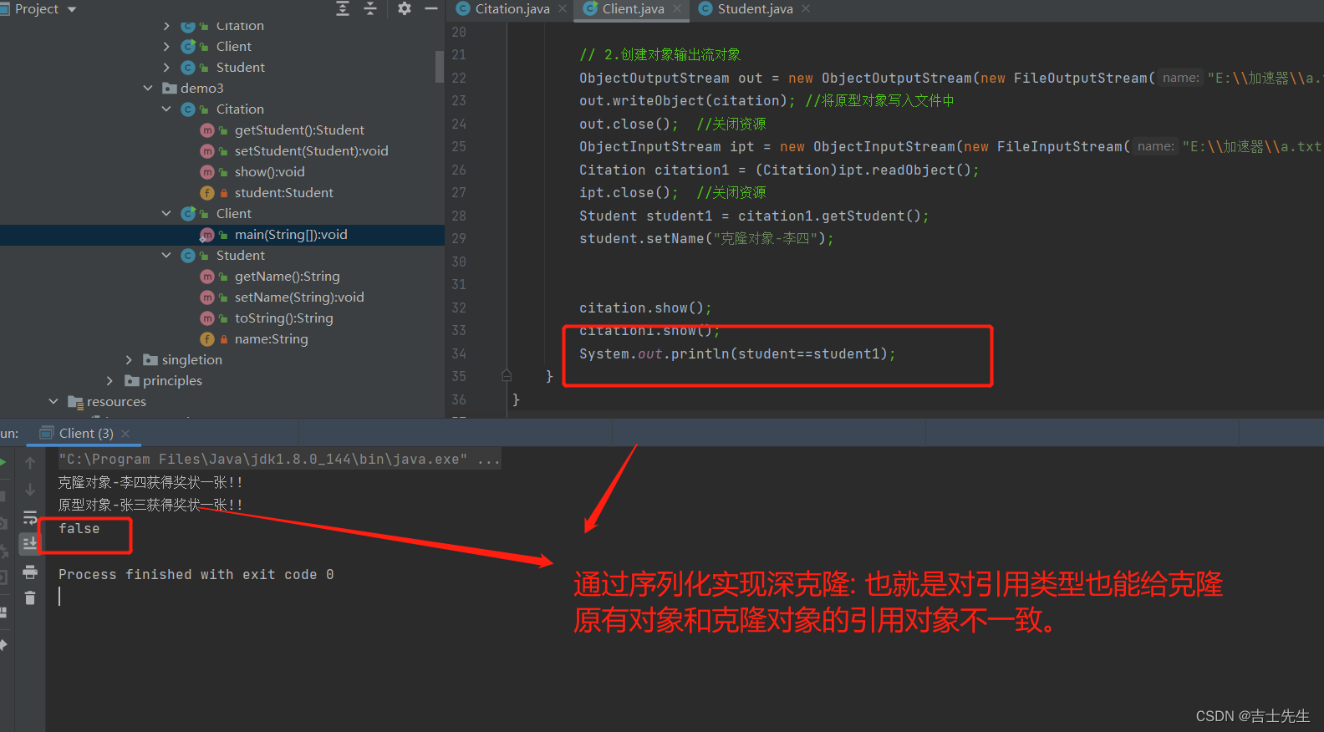The image size is (1324, 732).
Task: Click the Expand All icon in Project panel
Action: pos(343,8)
